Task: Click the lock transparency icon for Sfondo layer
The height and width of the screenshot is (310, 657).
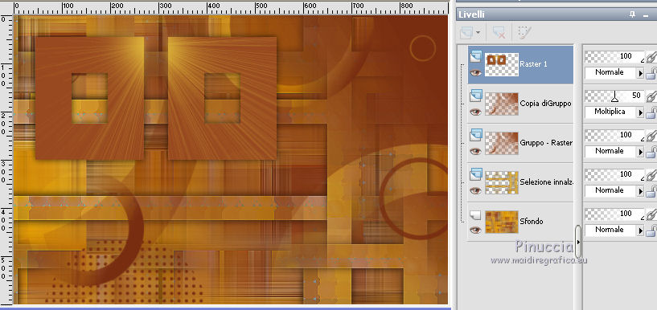Action: click(651, 230)
